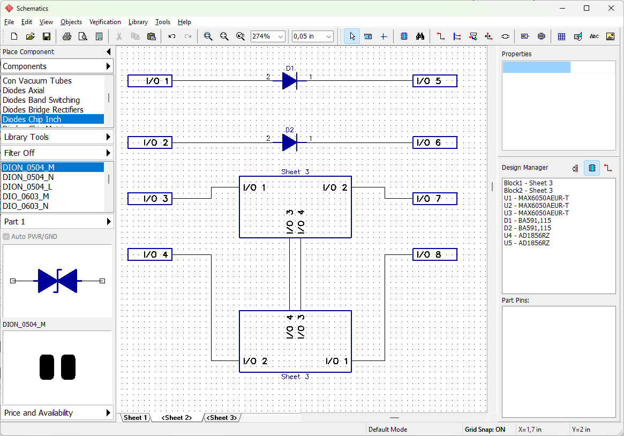Select component DION_0504_N
The width and height of the screenshot is (624, 436).
[x=52, y=177]
